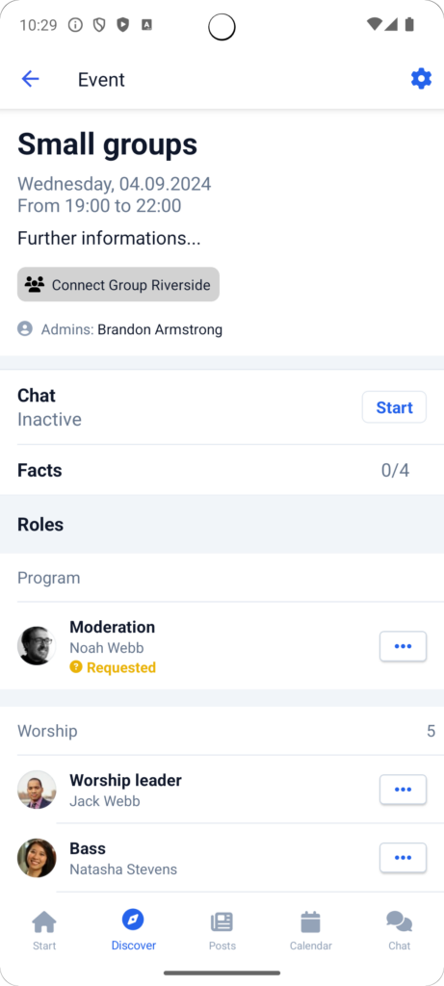Tap the admin person icon

point(24,328)
